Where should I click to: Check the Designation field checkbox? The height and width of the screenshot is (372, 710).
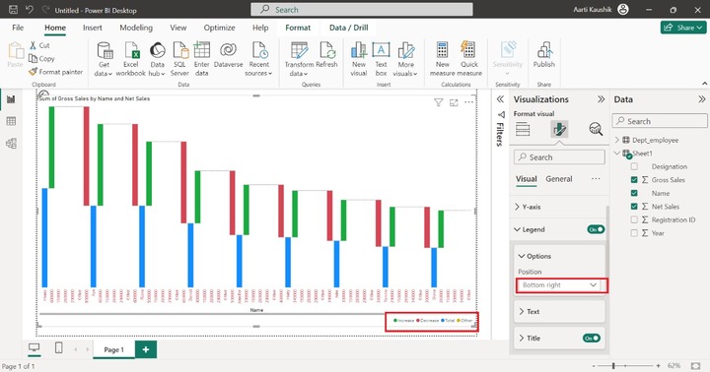634,166
